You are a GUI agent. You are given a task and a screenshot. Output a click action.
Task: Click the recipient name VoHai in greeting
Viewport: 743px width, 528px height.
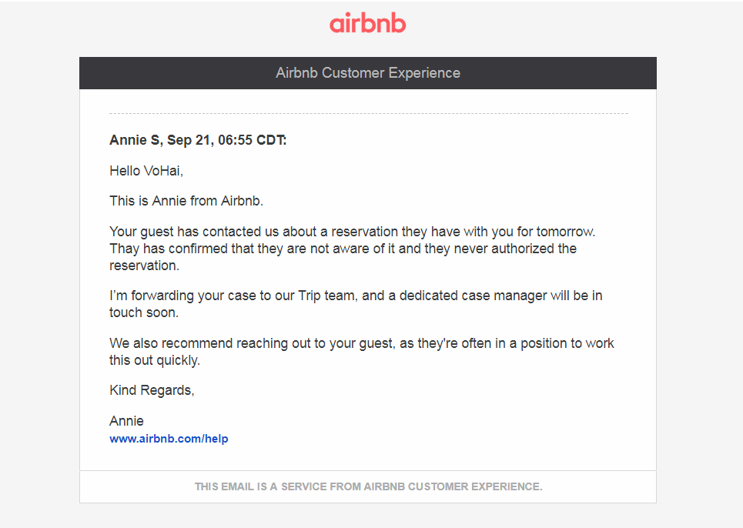tap(162, 171)
